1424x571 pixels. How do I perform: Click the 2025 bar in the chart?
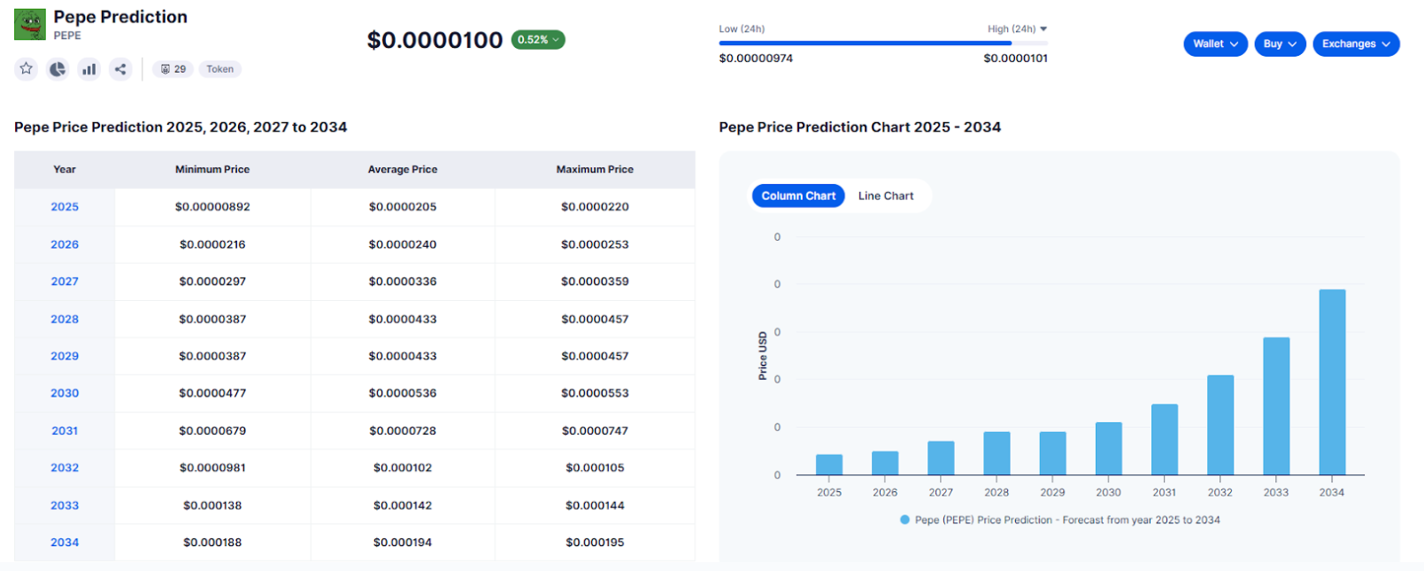pos(829,465)
